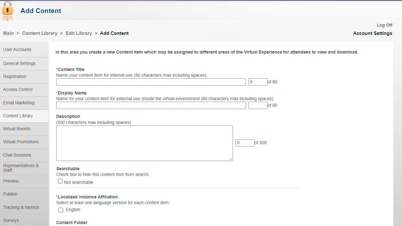Open the Registration section
Screen dimensions: 402x226
15,76
